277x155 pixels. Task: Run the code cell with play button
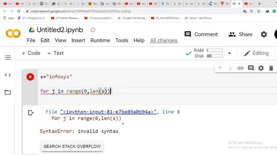[30, 77]
